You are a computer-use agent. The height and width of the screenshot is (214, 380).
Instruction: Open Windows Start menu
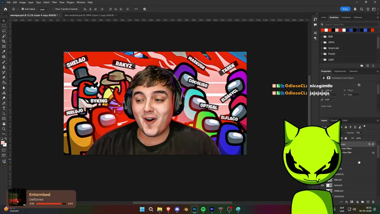tap(142, 209)
